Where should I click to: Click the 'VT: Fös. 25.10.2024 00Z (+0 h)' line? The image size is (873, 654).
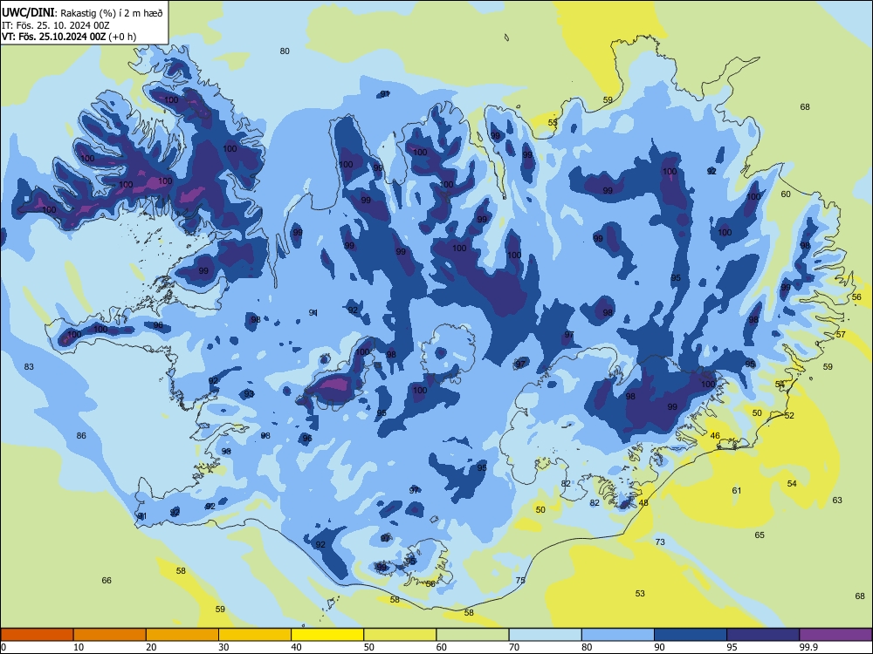coord(69,37)
